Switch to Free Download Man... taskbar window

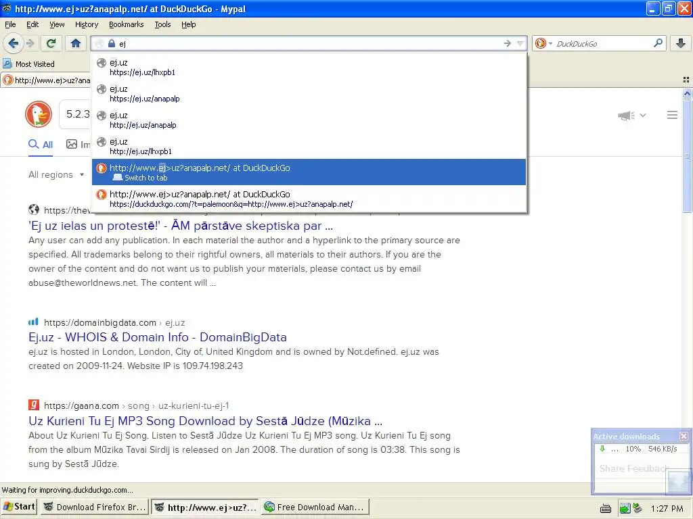coord(315,508)
